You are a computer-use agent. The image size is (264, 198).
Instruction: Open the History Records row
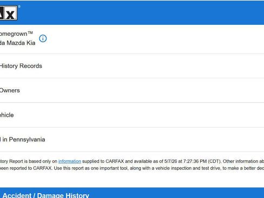pyautogui.click(x=132, y=66)
